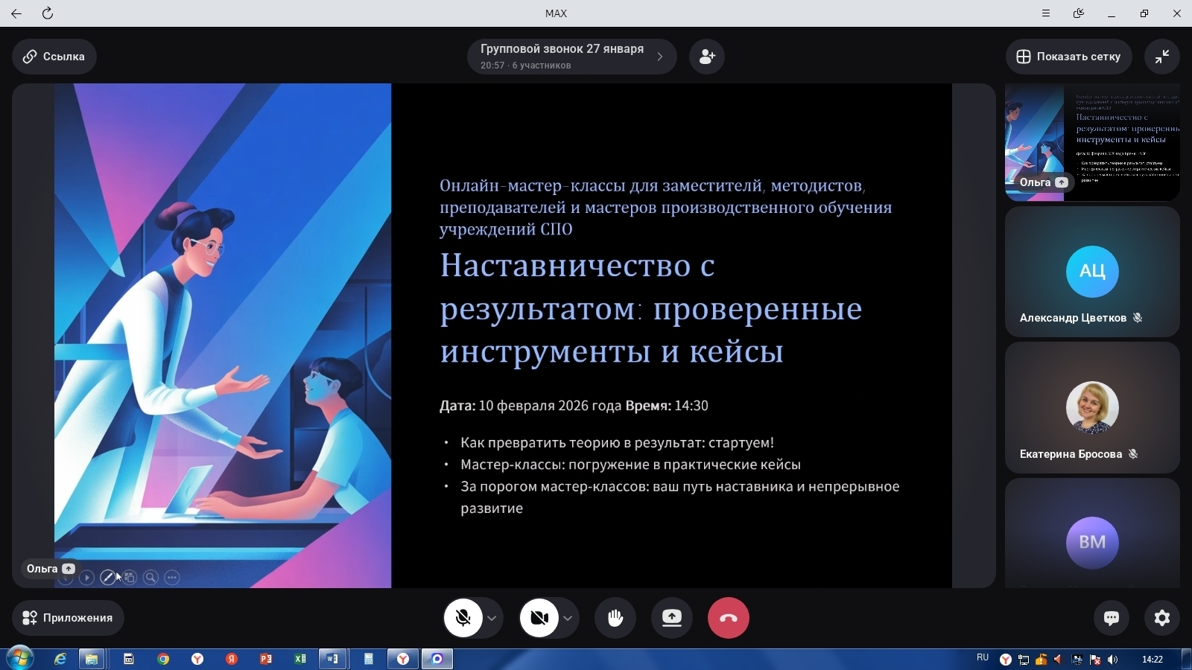Screen dimensions: 1192x670
Task: Start screen sharing
Action: pos(672,618)
